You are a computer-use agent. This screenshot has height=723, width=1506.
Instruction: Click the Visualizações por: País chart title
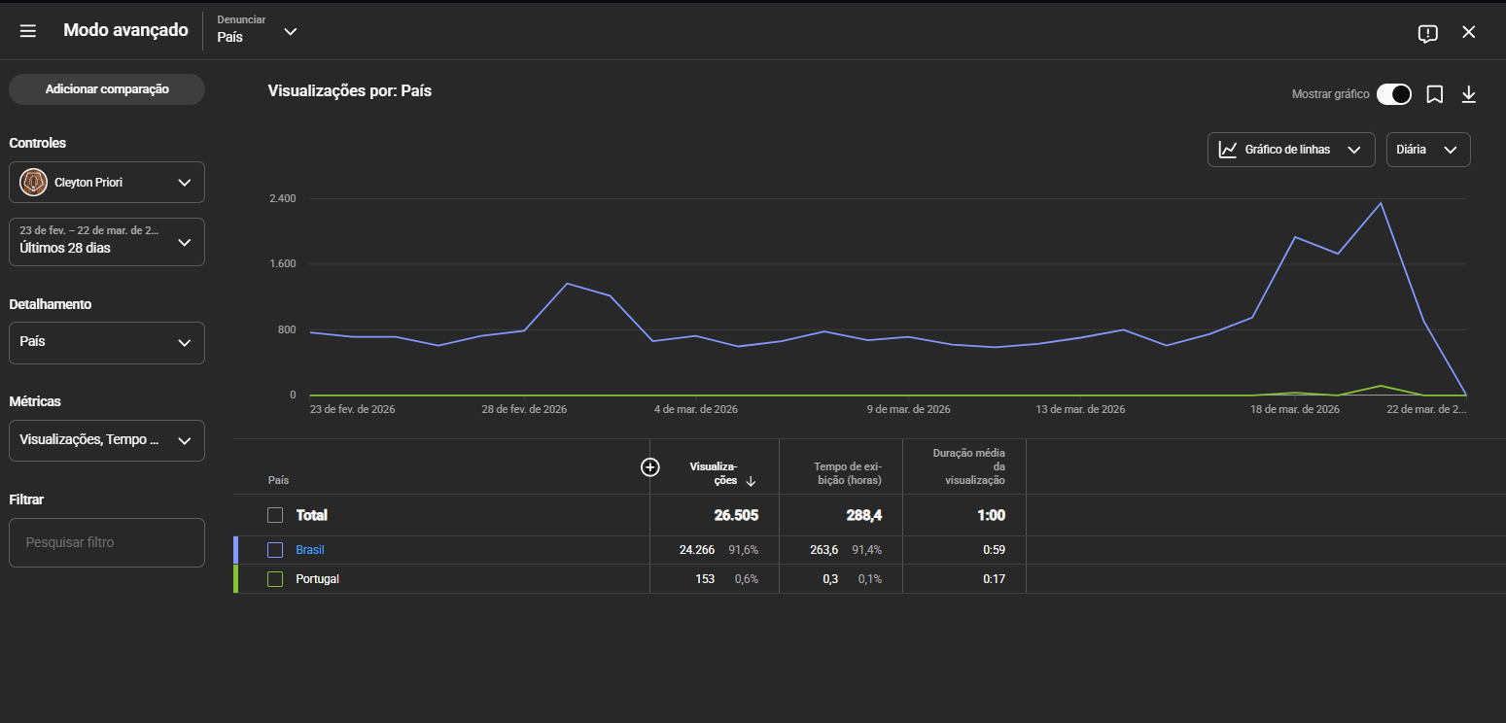tap(350, 91)
